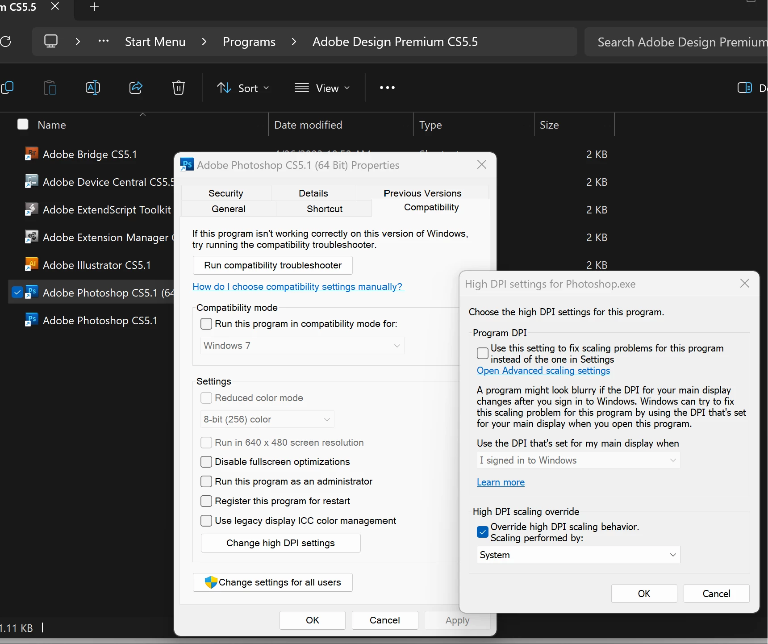Click Cancel in Photoshop Properties dialog
This screenshot has width=768, height=644.
click(x=385, y=620)
